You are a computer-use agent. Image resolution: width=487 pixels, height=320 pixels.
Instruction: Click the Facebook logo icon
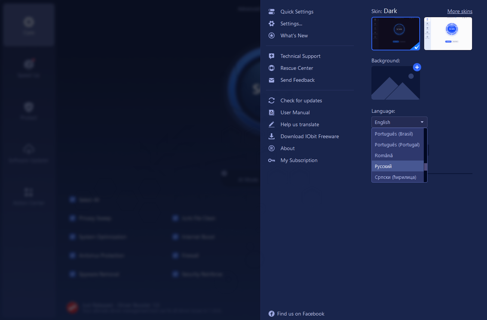[272, 314]
